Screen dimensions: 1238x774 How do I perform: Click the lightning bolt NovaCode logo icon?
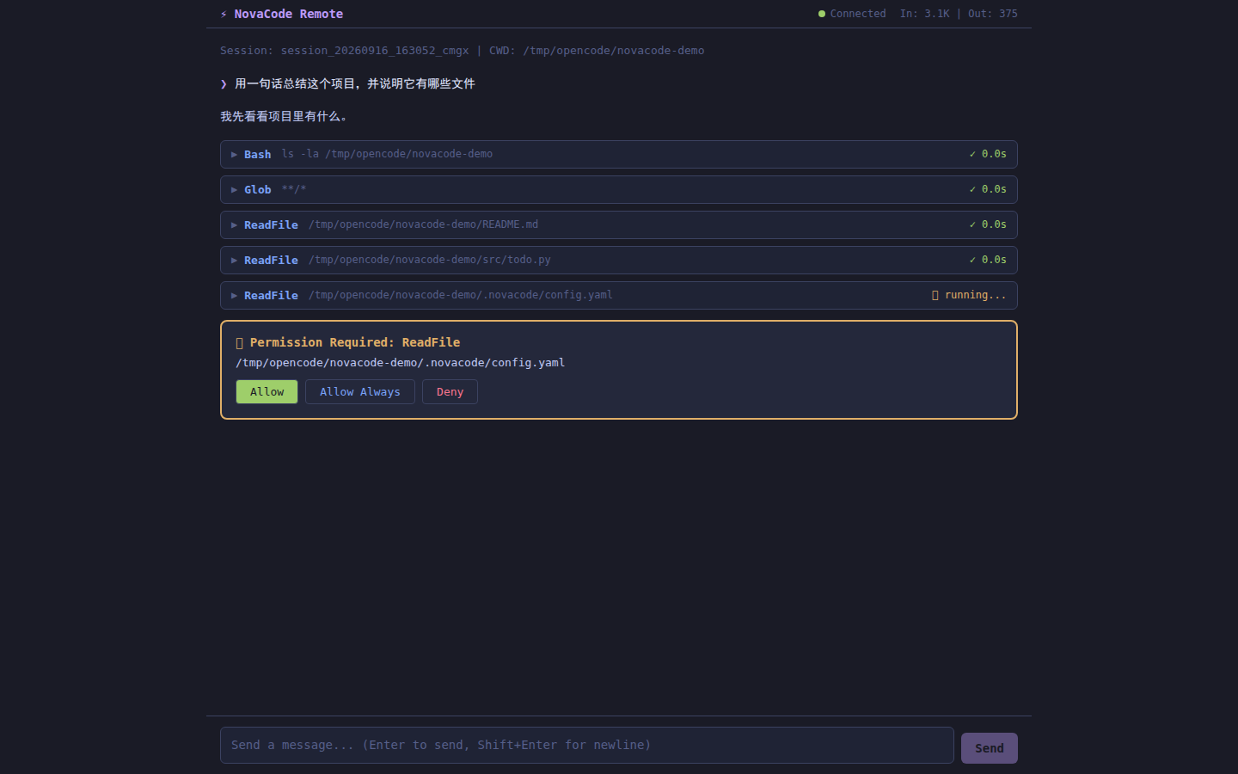[224, 14]
